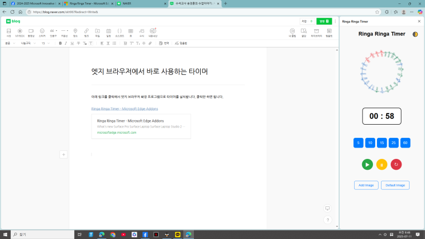Start the timer with the green play button

[367, 165]
